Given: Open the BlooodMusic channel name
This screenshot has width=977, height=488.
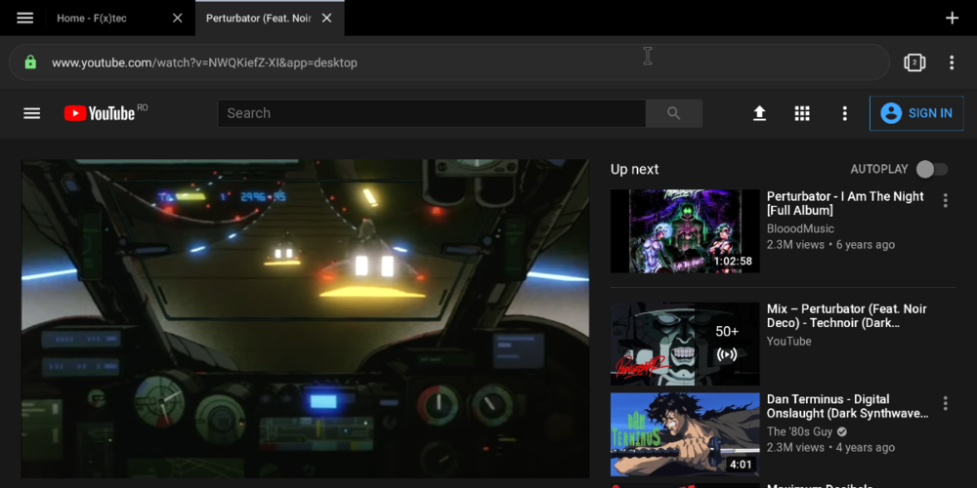Looking at the screenshot, I should (x=801, y=228).
